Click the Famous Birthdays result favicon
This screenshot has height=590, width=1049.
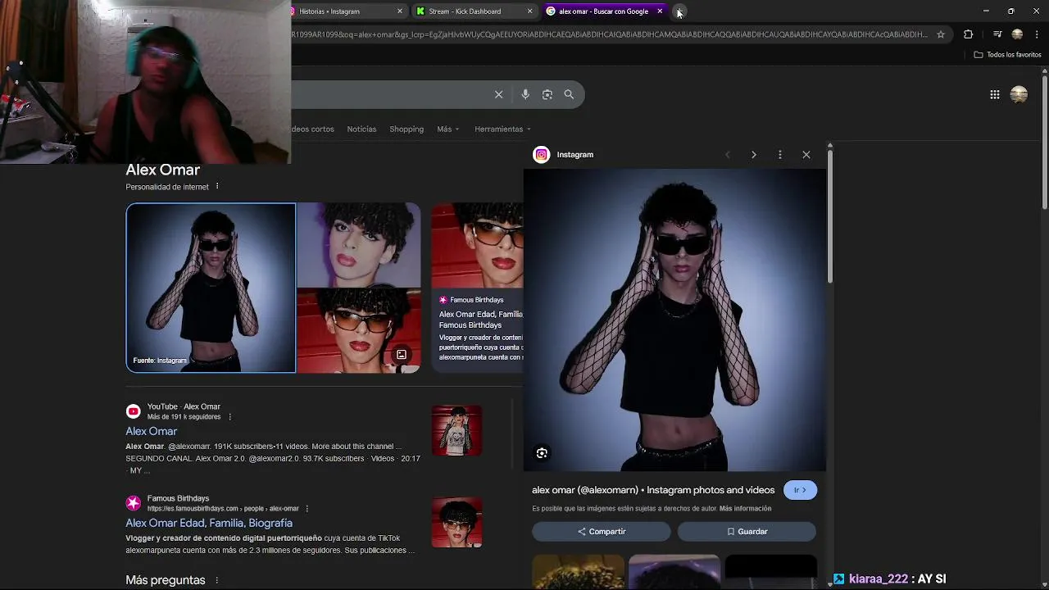pos(133,503)
